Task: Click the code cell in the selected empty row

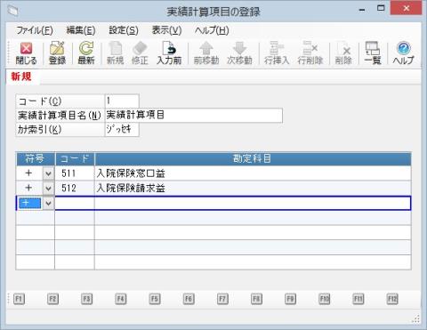Action: click(x=75, y=203)
